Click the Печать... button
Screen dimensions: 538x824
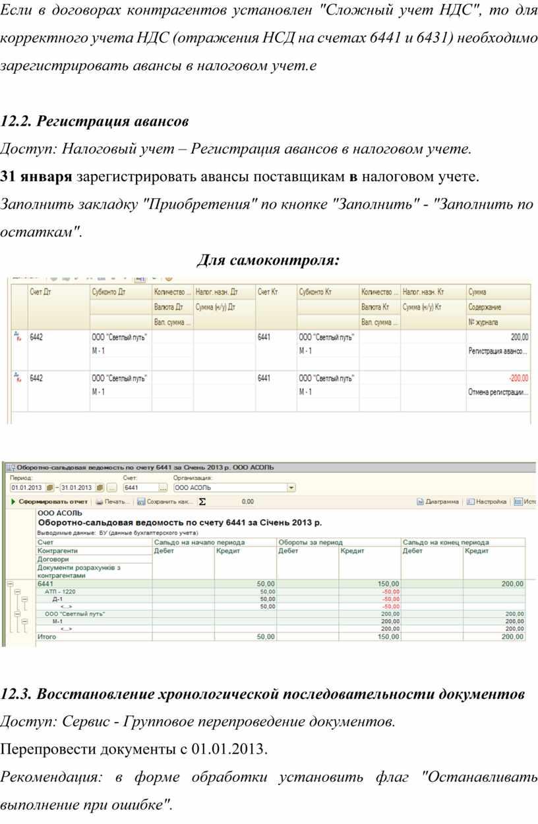pos(113,502)
